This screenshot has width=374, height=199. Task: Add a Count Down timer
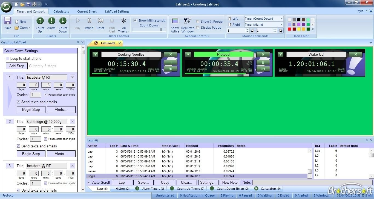click(x=63, y=25)
